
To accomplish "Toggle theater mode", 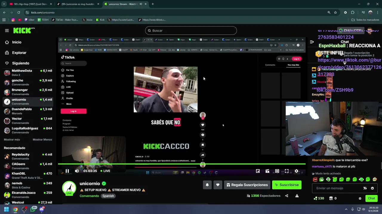I will 277,171.
